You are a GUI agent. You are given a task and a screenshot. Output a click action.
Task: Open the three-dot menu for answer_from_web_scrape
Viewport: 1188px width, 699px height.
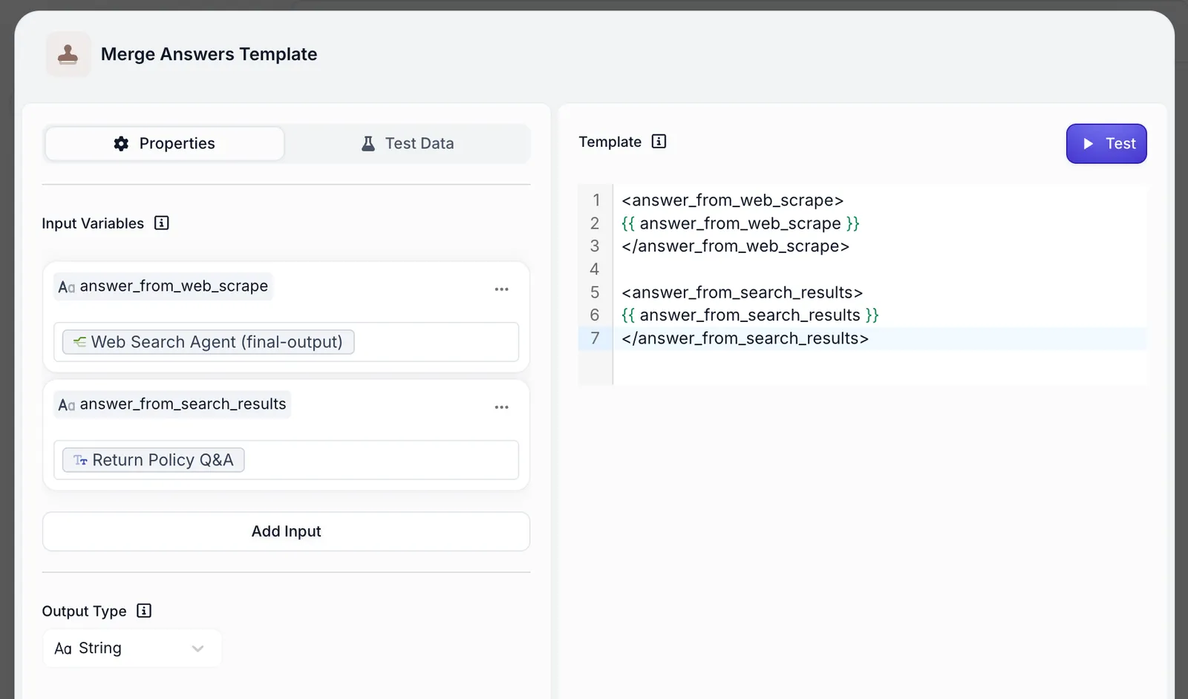pos(502,289)
